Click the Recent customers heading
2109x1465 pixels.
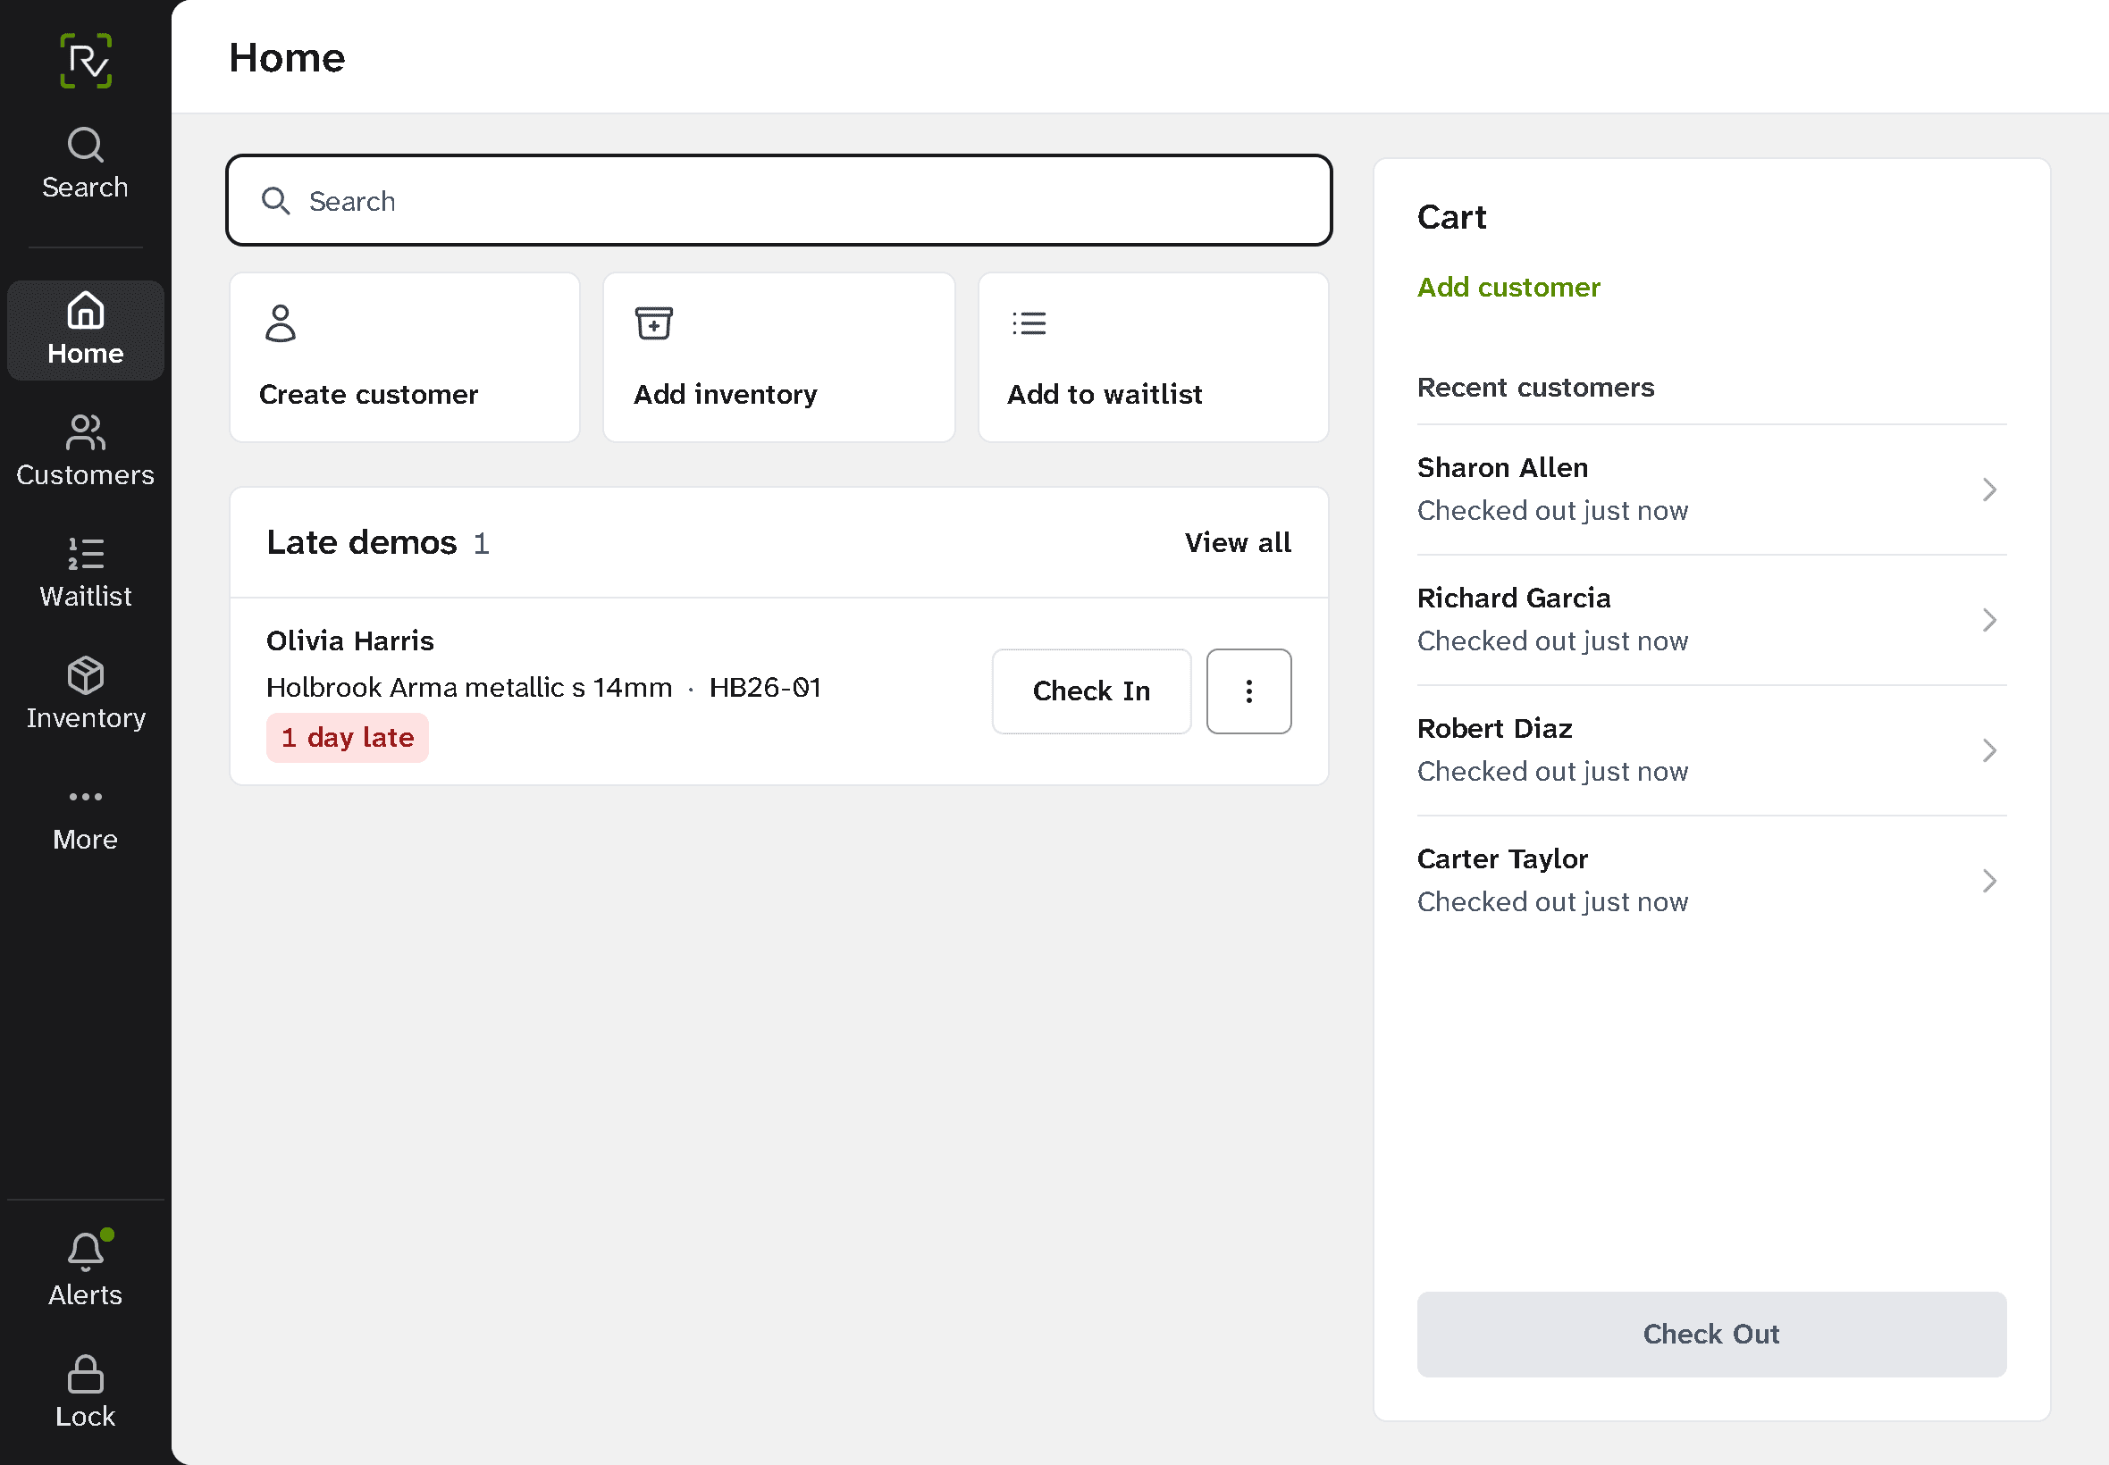coord(1535,388)
